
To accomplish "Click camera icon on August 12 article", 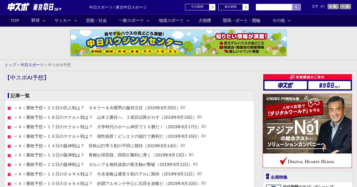I will (x=195, y=164).
